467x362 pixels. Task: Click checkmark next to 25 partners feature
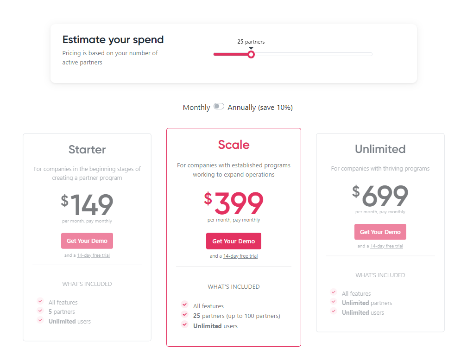tap(185, 314)
